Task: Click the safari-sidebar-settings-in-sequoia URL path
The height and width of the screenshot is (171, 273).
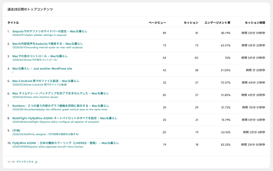Action: click(x=39, y=35)
